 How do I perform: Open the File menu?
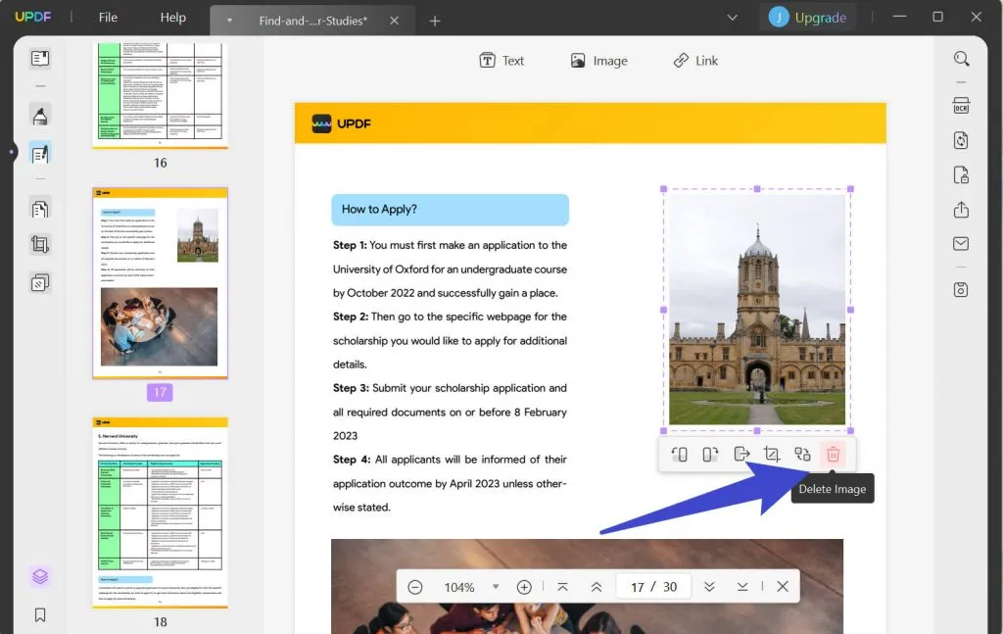point(108,18)
